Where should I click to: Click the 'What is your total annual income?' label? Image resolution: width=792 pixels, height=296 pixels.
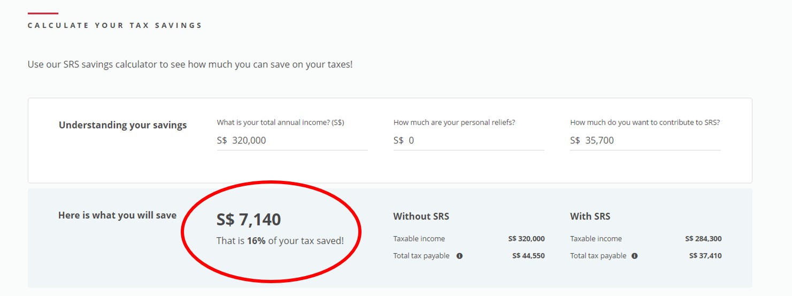[280, 123]
